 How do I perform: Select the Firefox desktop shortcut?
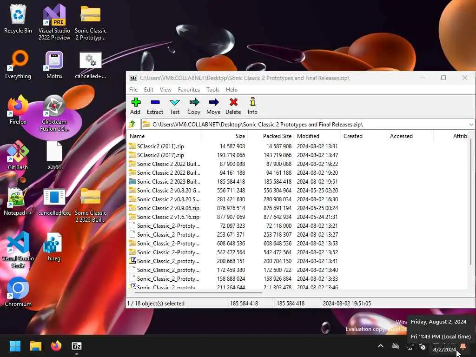click(x=18, y=110)
